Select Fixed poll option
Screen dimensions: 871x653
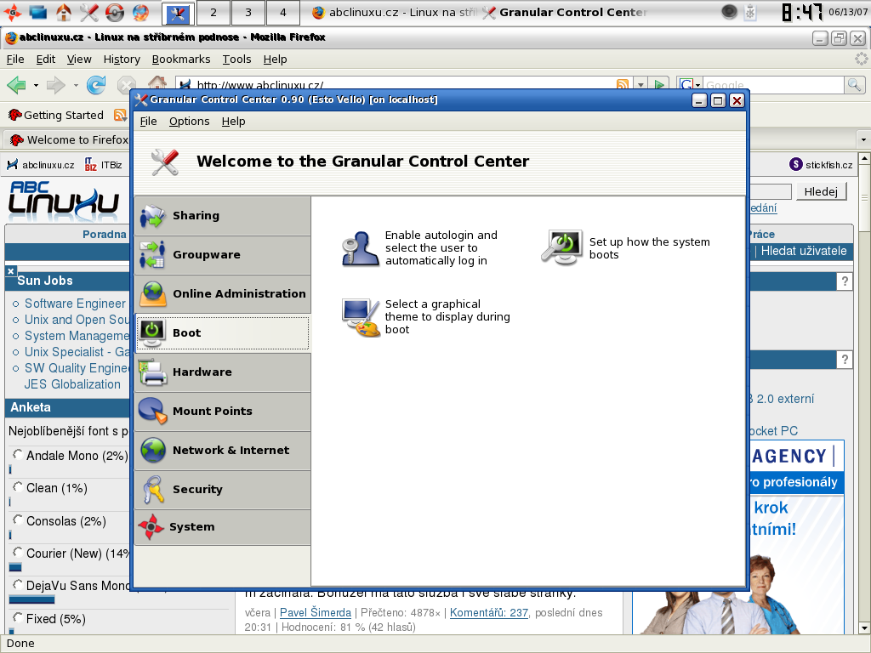point(18,617)
